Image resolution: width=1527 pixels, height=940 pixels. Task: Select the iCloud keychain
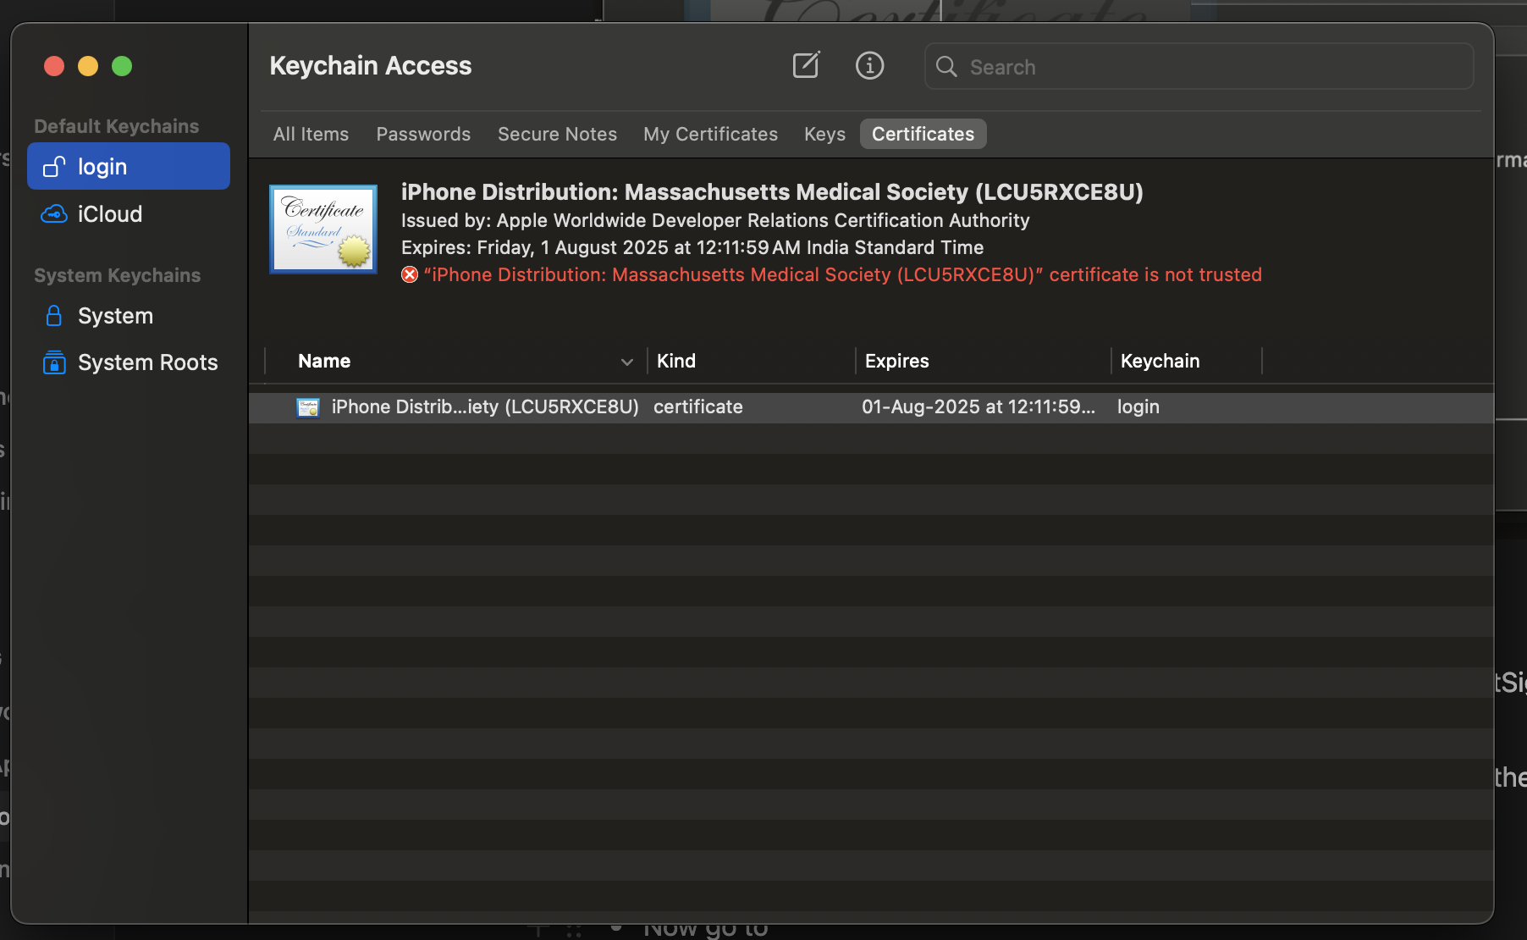click(x=109, y=214)
